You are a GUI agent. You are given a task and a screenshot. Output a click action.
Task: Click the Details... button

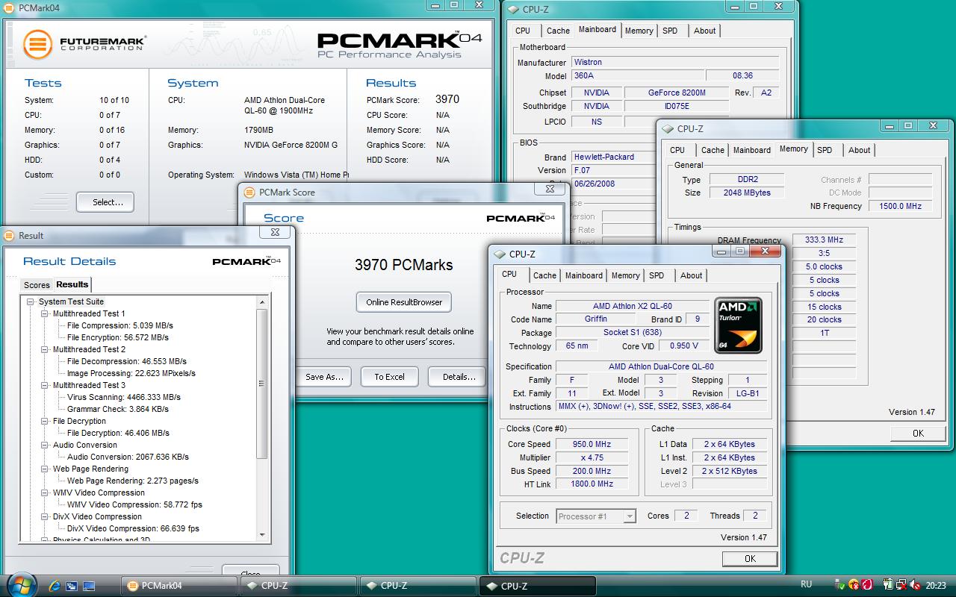tap(457, 377)
